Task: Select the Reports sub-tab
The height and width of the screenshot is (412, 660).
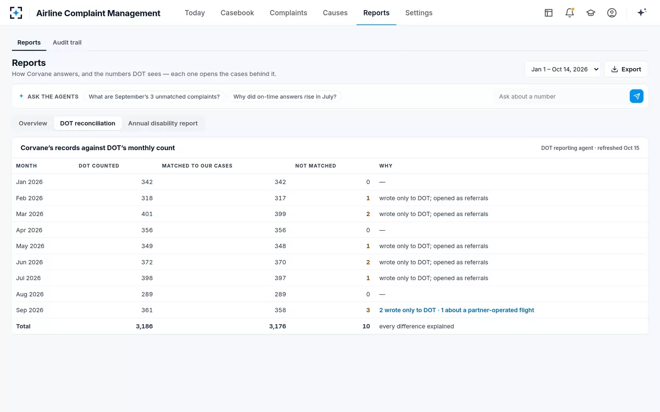Action: tap(29, 43)
